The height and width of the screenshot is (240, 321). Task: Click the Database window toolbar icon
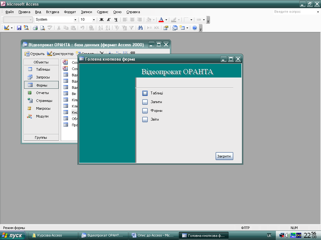(175, 28)
